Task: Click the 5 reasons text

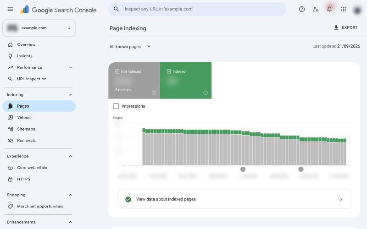Action: click(x=123, y=90)
